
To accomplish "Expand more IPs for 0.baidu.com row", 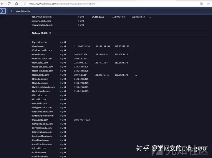I will pyautogui.click(x=136, y=46).
